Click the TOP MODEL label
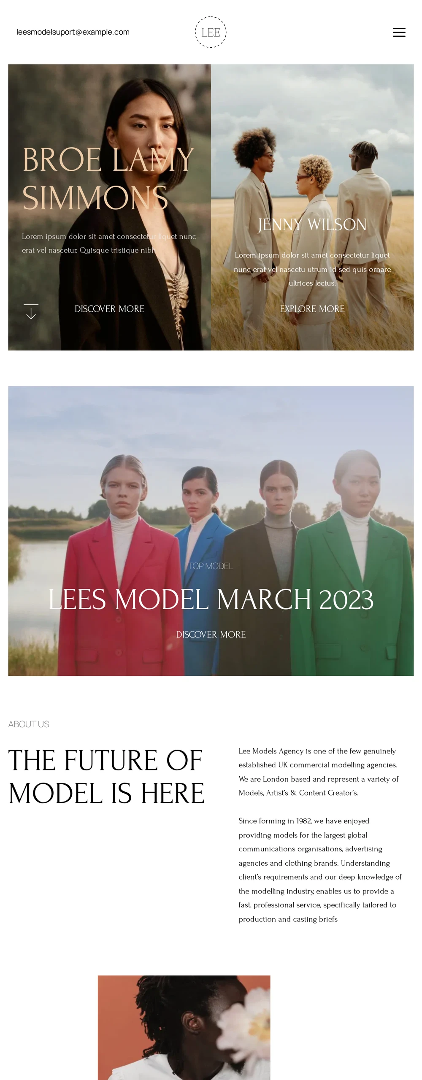Image resolution: width=422 pixels, height=1080 pixels. [210, 566]
